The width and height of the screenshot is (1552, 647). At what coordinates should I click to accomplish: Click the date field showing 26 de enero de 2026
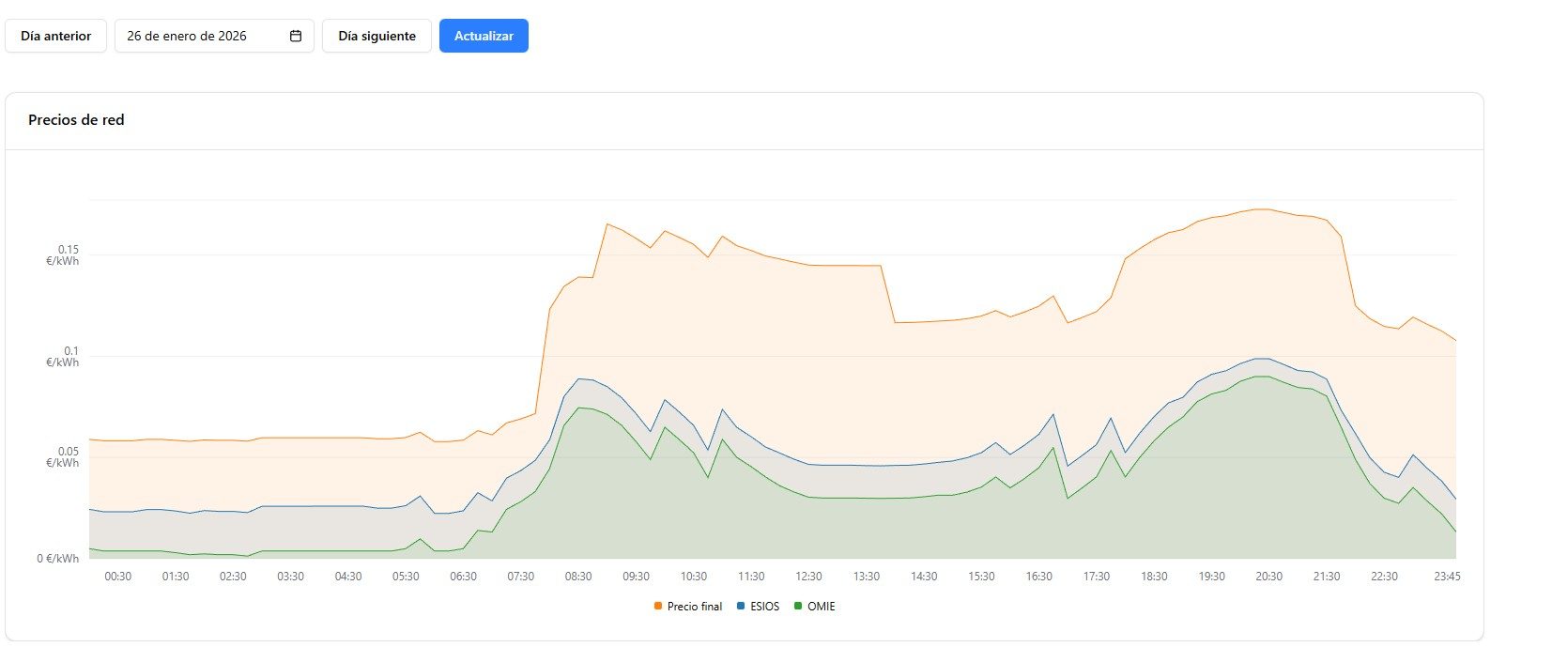coord(197,36)
